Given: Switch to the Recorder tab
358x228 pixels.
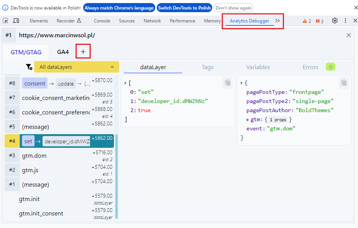Looking at the screenshot, I should tap(69, 21).
